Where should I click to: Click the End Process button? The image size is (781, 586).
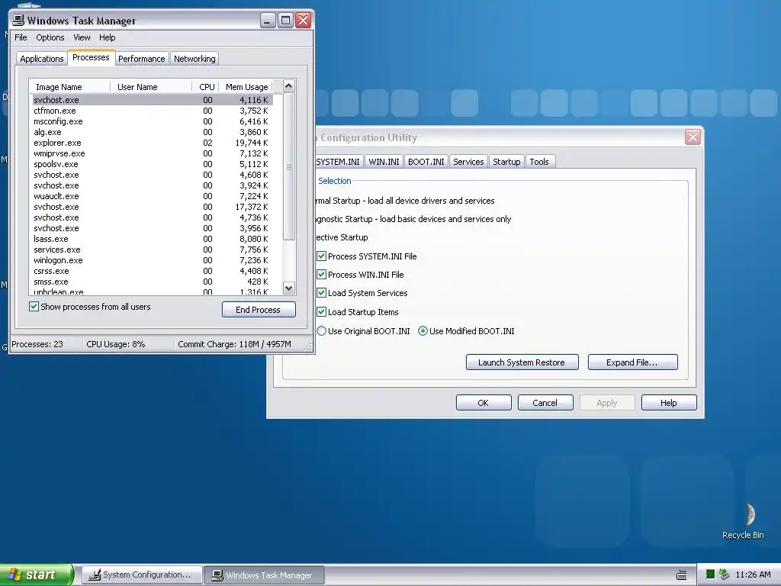tap(259, 310)
